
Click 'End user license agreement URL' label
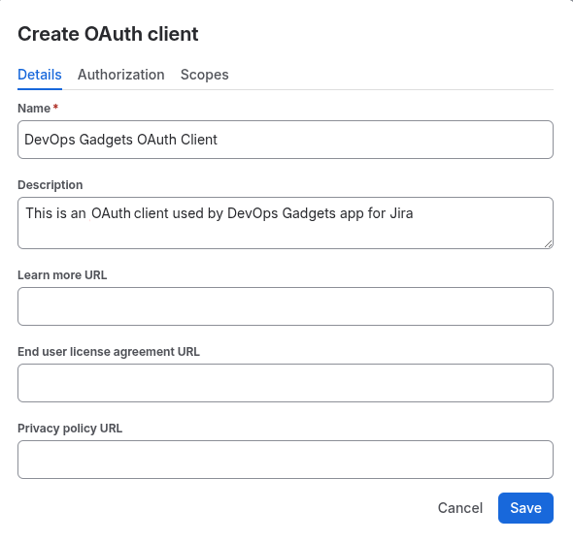pyautogui.click(x=109, y=352)
